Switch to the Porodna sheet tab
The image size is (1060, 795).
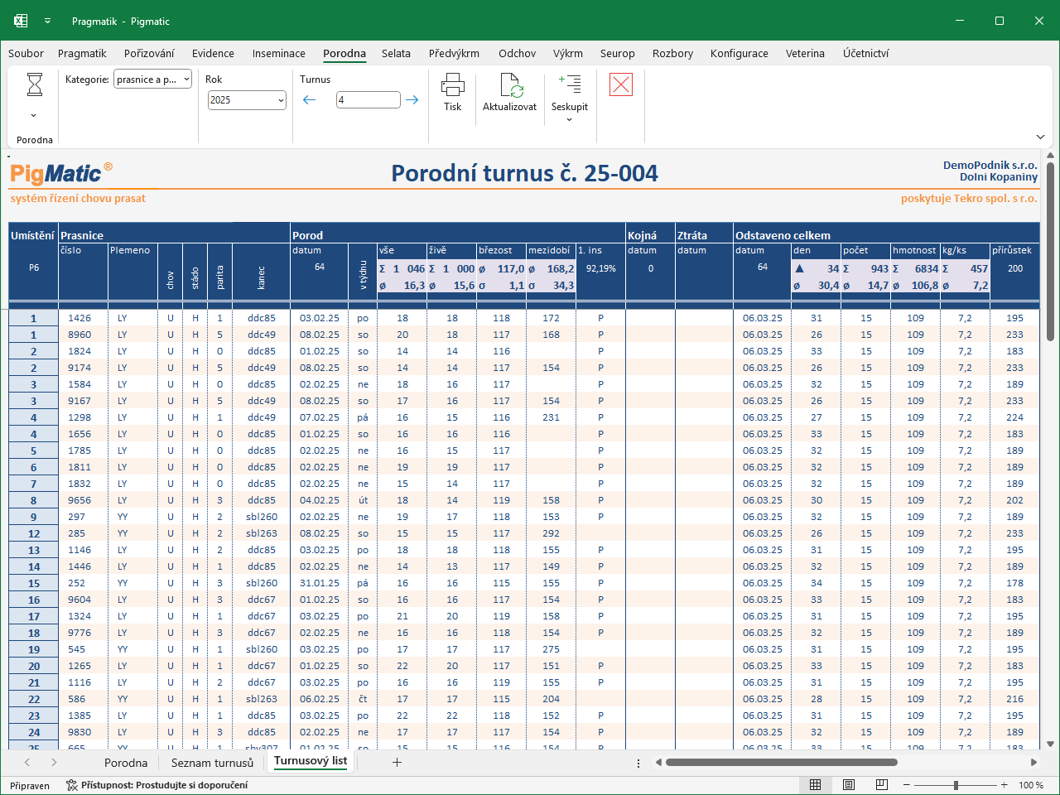tap(126, 763)
